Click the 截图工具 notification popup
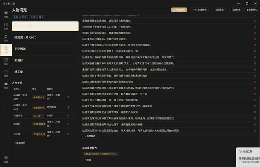 [x=248, y=157]
